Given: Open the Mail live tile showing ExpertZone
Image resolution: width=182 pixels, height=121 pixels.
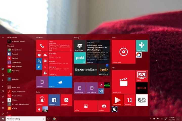Looking at the screenshot, I should point(60,46).
